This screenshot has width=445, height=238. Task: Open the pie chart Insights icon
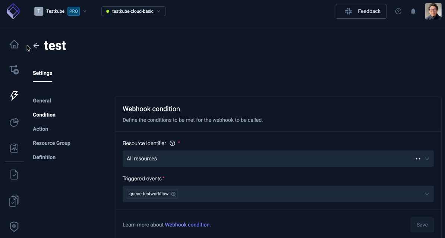tap(14, 122)
